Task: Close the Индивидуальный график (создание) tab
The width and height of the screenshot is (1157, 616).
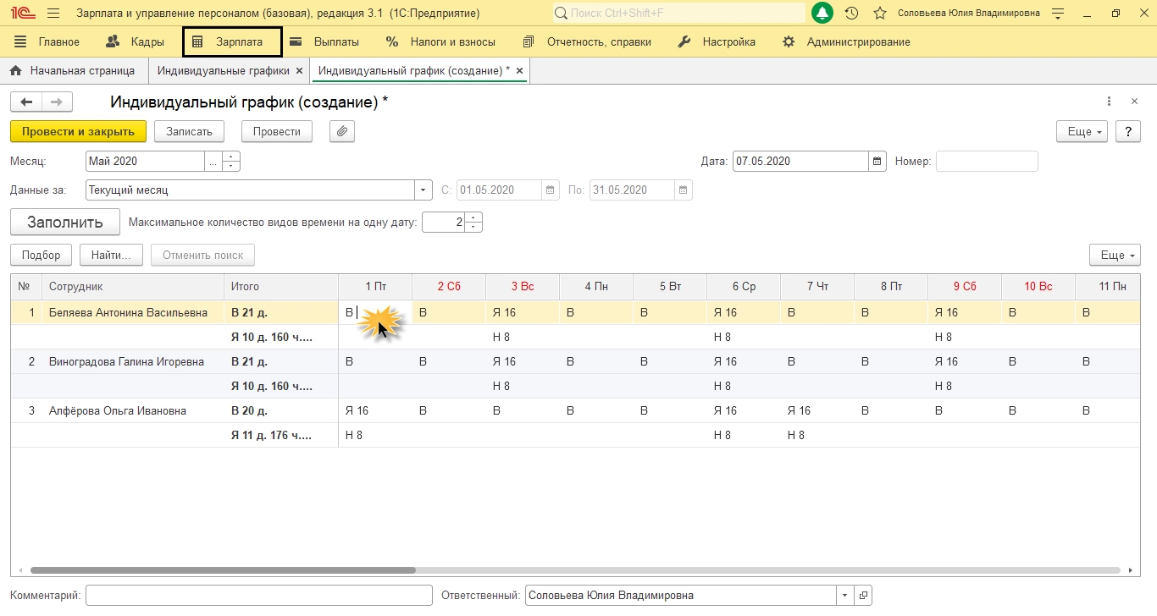Action: click(x=519, y=71)
